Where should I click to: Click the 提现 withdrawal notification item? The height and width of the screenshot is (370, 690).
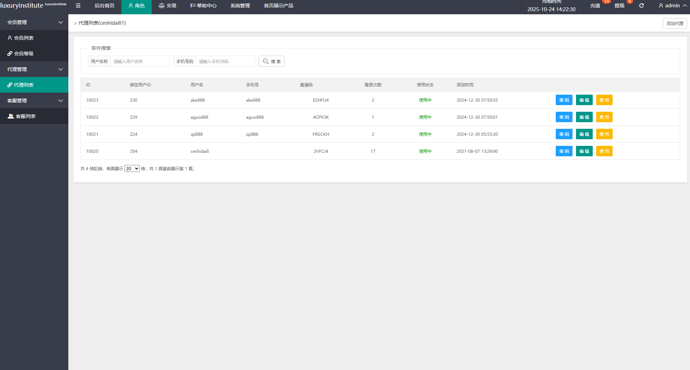tap(619, 6)
